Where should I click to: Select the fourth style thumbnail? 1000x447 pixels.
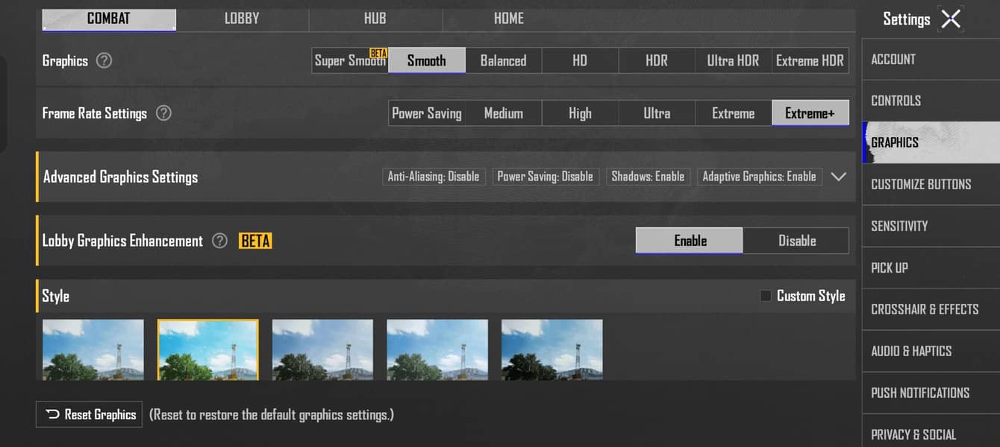tap(437, 349)
